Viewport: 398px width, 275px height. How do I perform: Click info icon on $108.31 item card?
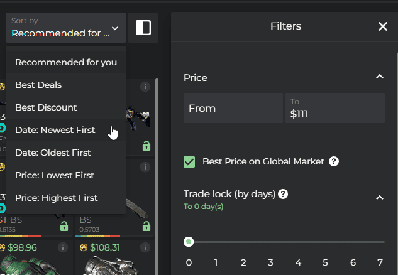pos(145,248)
